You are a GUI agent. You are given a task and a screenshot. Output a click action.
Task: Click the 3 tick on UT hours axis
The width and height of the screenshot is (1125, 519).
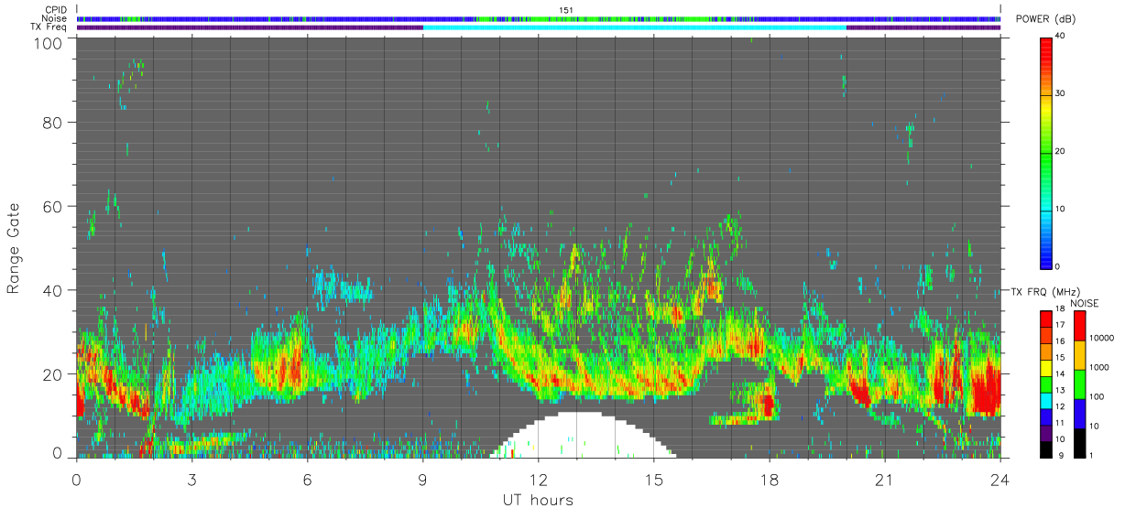point(192,479)
